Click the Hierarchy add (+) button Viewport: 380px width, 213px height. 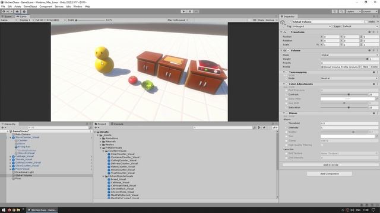[3, 128]
